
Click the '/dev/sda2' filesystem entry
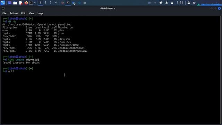tap(9, 36)
